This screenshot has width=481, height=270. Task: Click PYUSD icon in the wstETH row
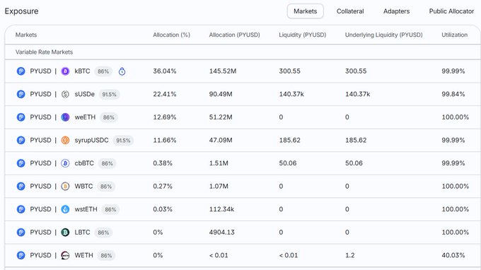21,209
